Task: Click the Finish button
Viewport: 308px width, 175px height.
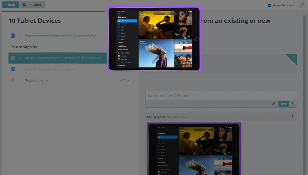Action: [11, 5]
